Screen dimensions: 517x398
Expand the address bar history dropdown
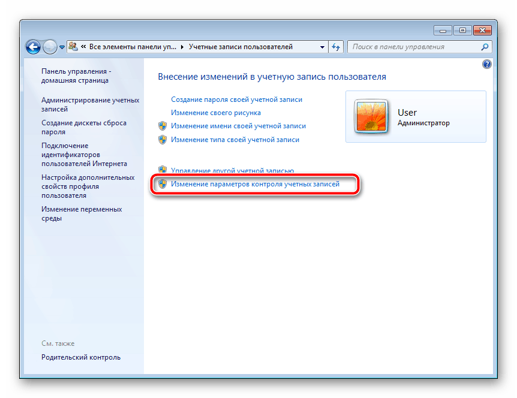point(322,47)
